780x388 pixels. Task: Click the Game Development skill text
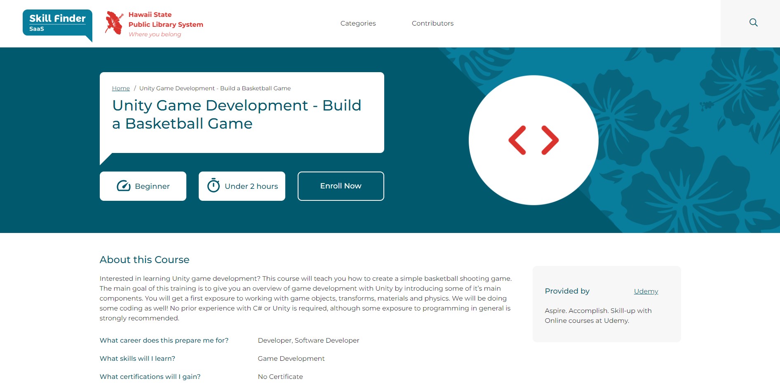(x=291, y=359)
